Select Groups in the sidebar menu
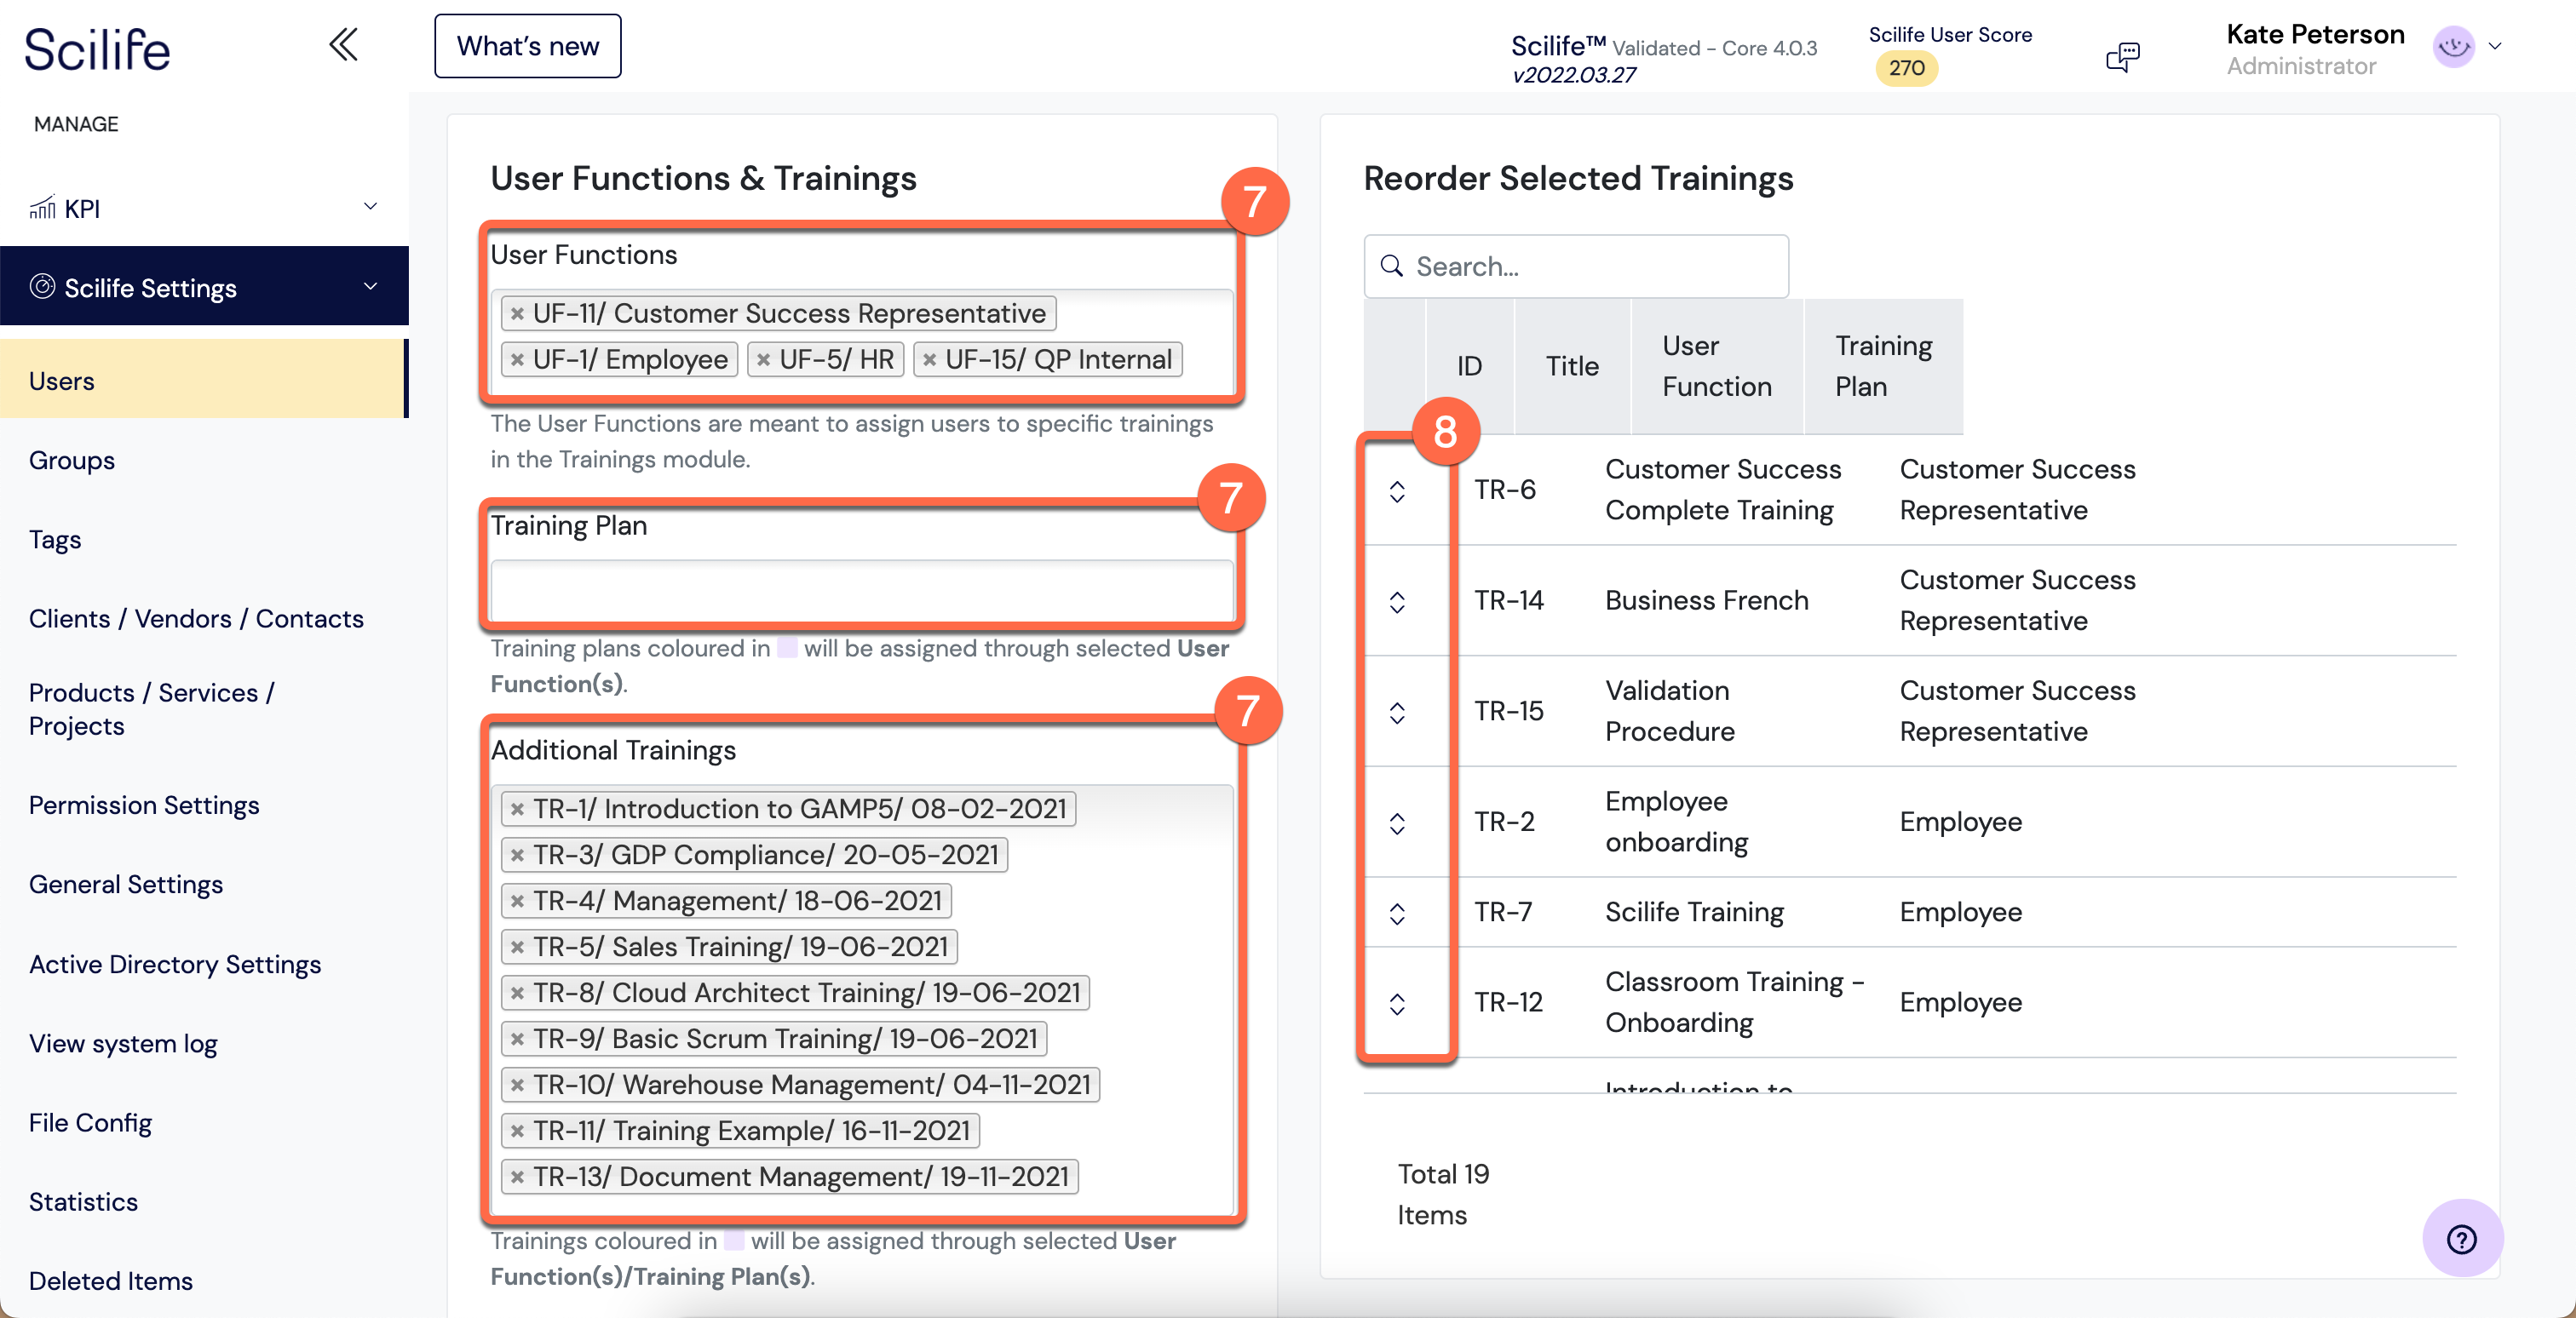Image resolution: width=2576 pixels, height=1318 pixels. pos(71,460)
